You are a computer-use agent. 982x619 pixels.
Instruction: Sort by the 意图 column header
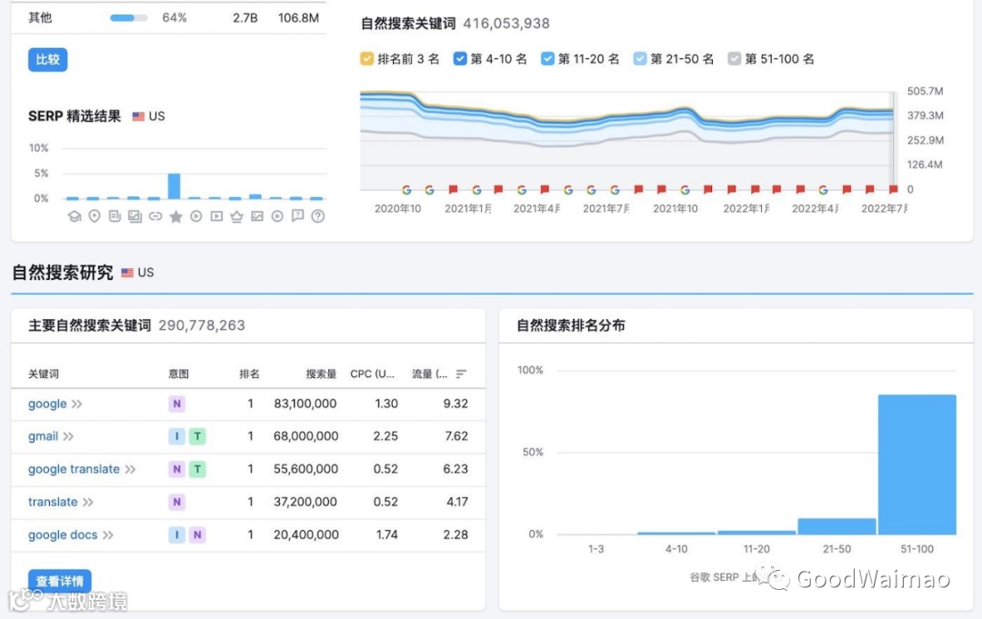click(x=178, y=374)
